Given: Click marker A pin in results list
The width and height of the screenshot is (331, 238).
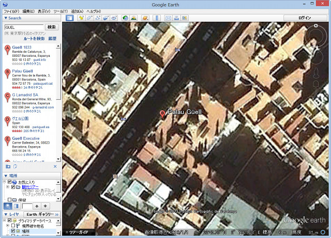Looking at the screenshot, I should pyautogui.click(x=7, y=49).
